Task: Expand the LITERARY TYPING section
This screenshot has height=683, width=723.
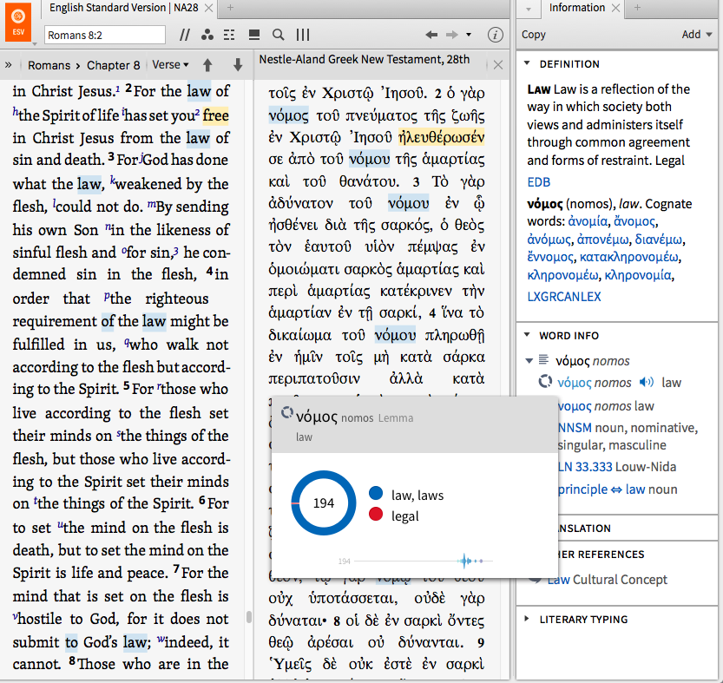Action: 527,619
